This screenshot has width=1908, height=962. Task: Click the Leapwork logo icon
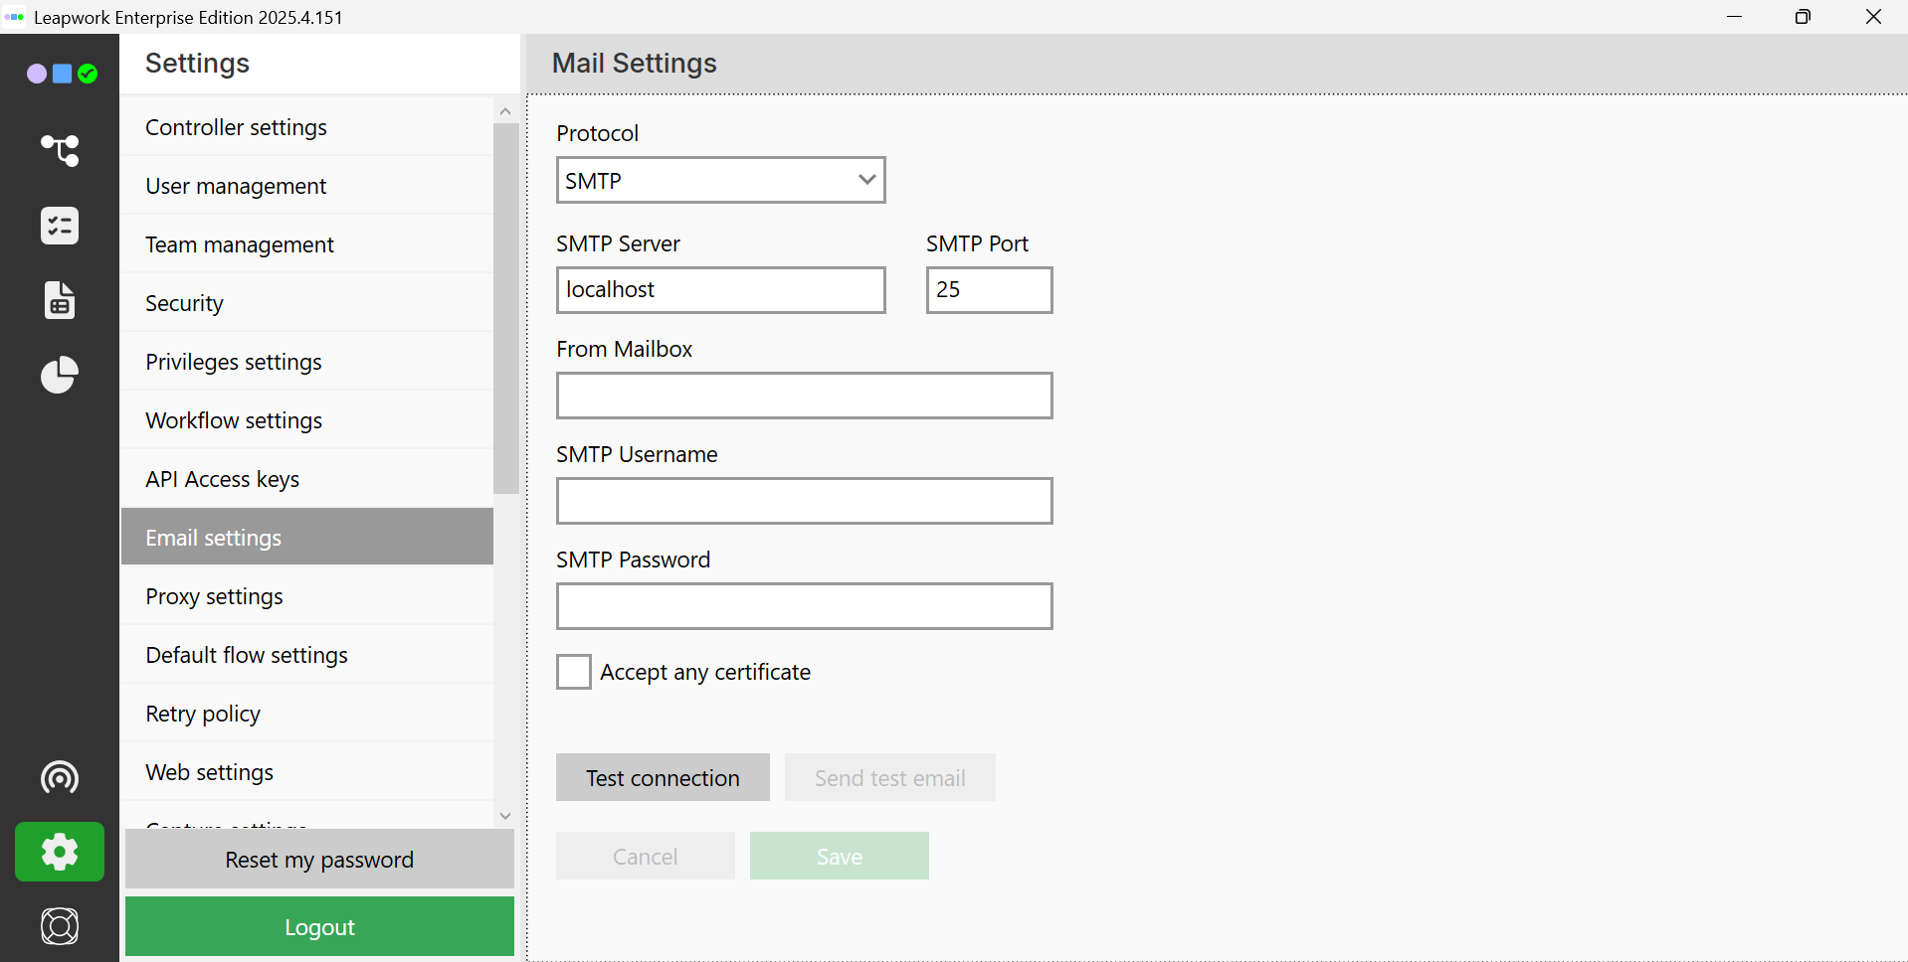coord(62,74)
